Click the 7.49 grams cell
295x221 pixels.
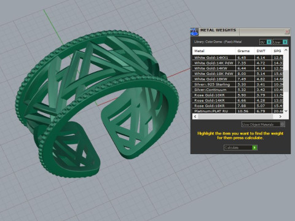(x=245, y=79)
